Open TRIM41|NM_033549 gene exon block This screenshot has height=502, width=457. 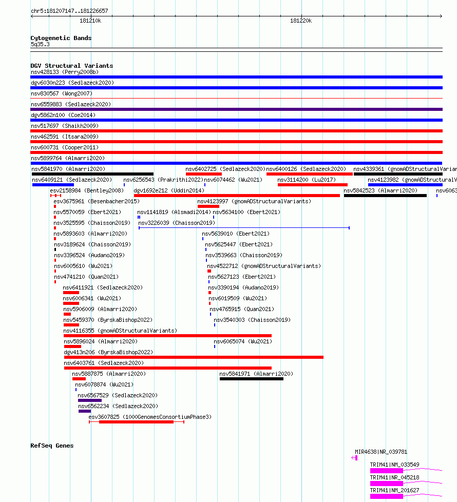coord(387,471)
